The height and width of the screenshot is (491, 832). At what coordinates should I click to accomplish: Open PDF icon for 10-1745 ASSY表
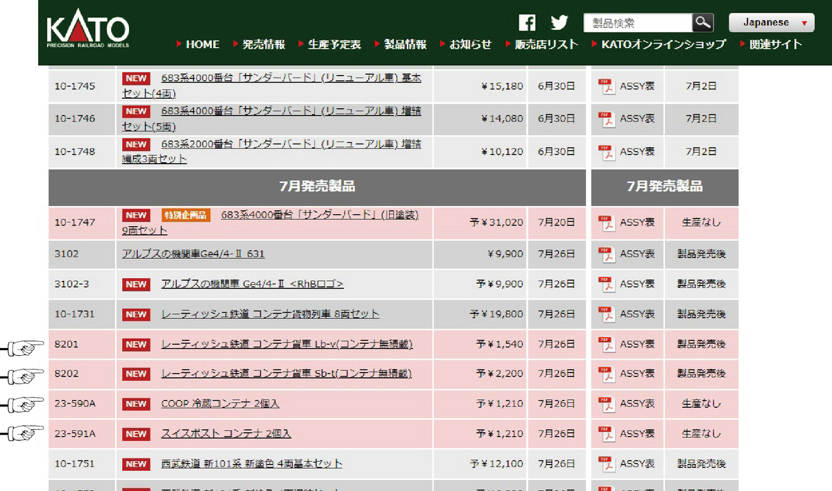(x=608, y=87)
